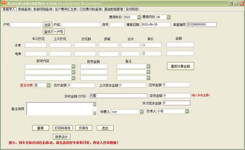Focus the 户号 input field
Viewport: 245px width, 150px height.
click(x=27, y=25)
